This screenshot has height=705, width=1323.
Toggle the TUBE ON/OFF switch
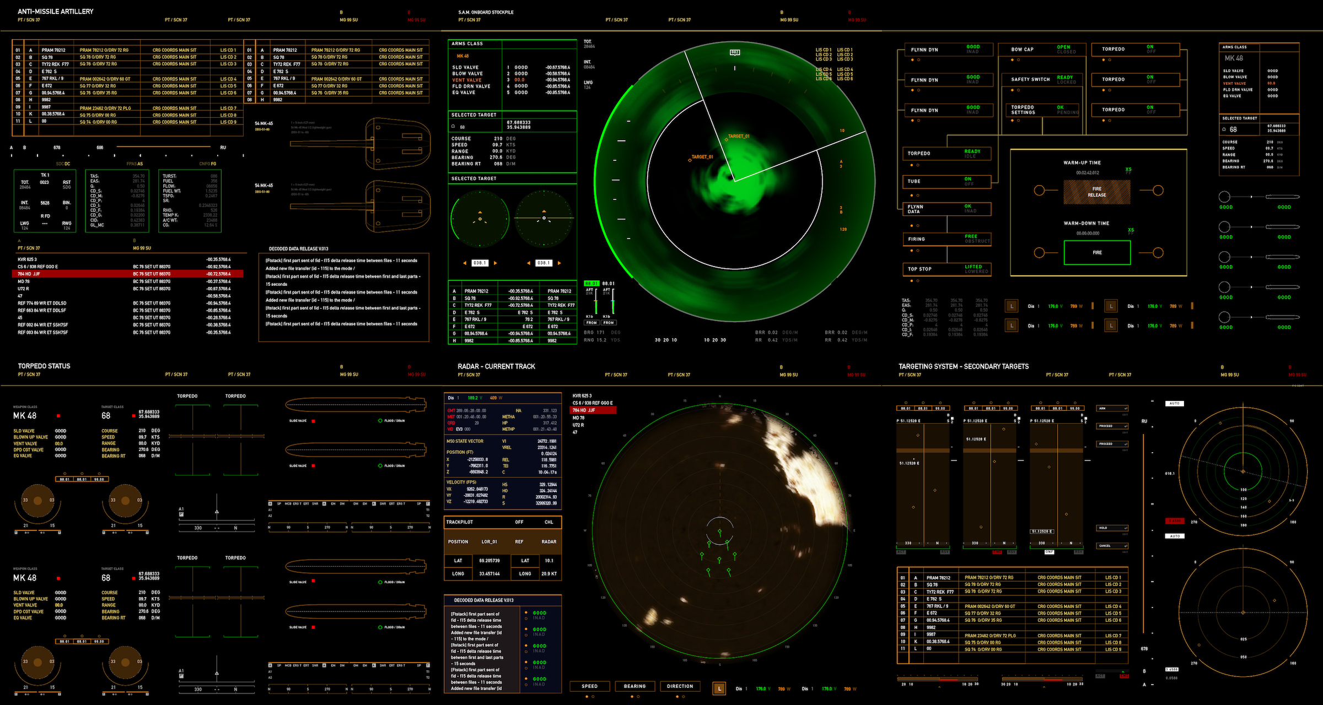pos(946,181)
